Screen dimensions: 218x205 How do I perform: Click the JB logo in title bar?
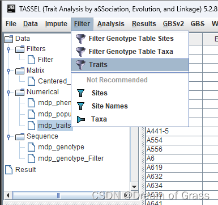(11, 9)
